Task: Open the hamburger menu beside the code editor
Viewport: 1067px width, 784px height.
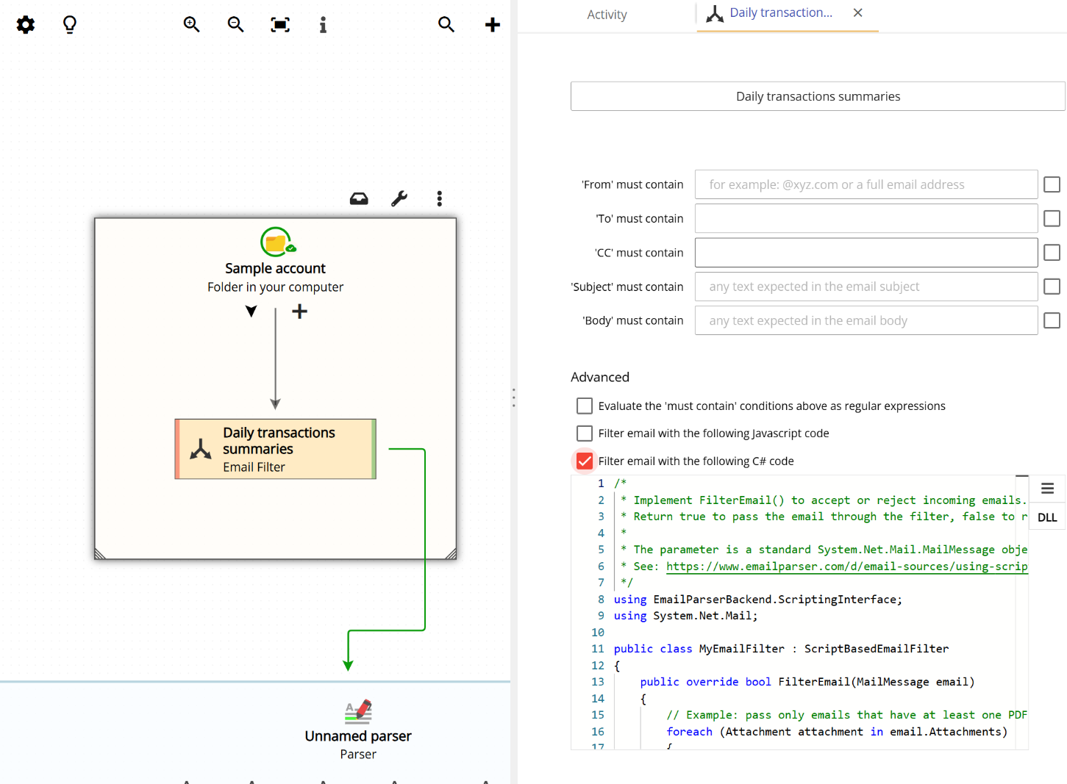Action: pyautogui.click(x=1047, y=487)
